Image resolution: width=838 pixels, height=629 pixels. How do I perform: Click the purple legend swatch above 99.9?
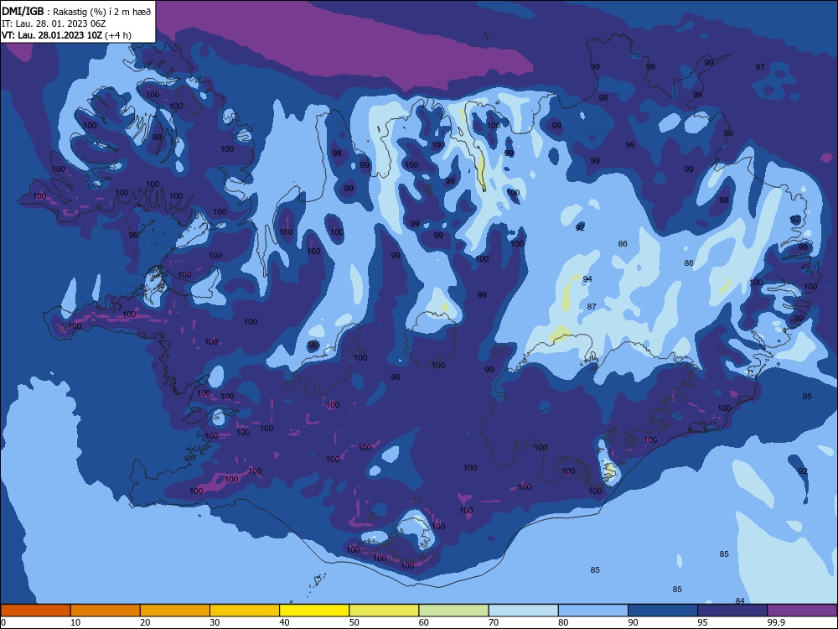click(802, 611)
